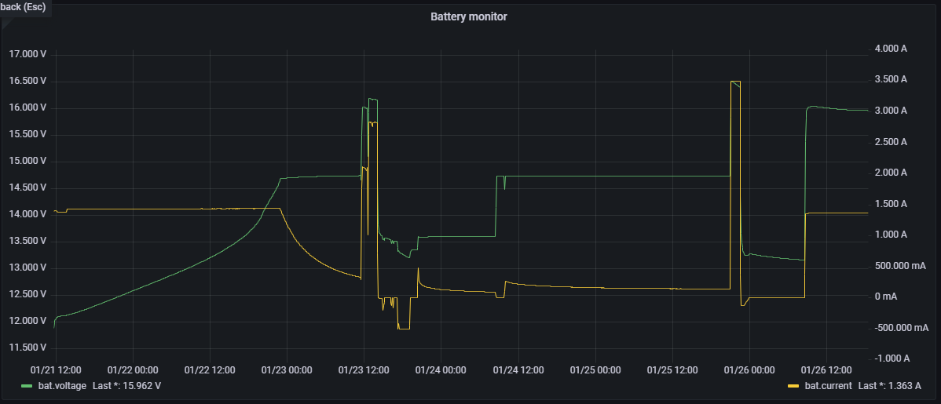
Task: Click the 01/23 12:00 time axis label
Action: [x=364, y=369]
